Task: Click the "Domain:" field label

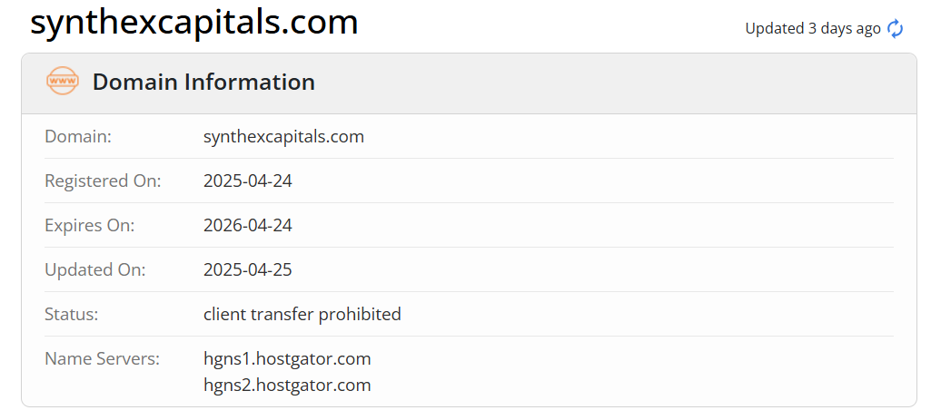Action: point(78,137)
